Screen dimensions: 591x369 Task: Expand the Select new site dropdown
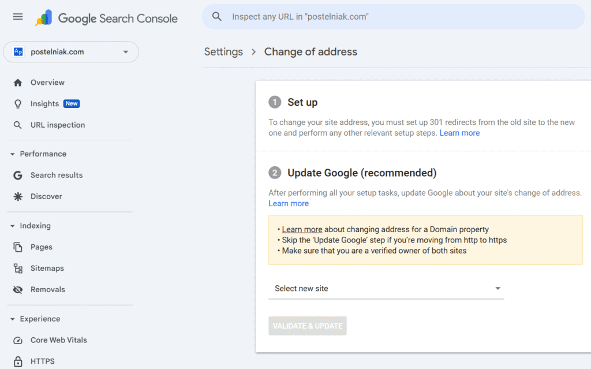[x=386, y=289]
